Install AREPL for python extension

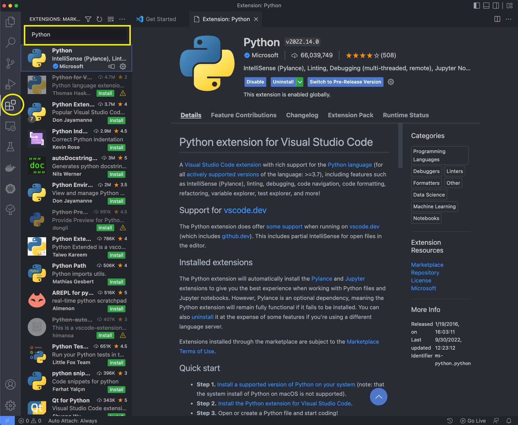(116, 309)
